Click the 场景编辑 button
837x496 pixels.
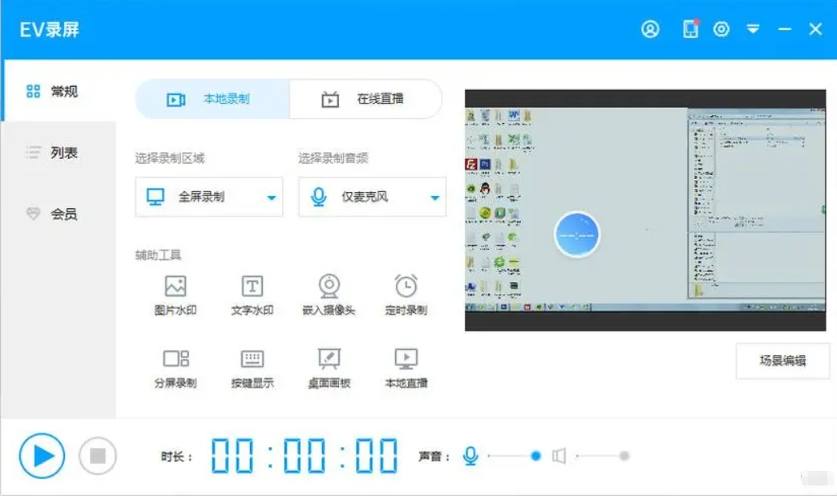tap(783, 361)
